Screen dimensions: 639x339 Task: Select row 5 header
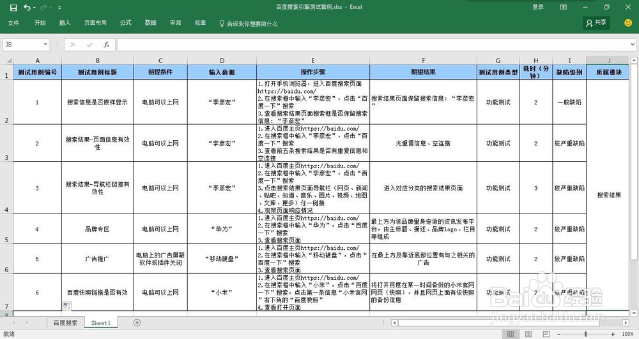point(6,229)
